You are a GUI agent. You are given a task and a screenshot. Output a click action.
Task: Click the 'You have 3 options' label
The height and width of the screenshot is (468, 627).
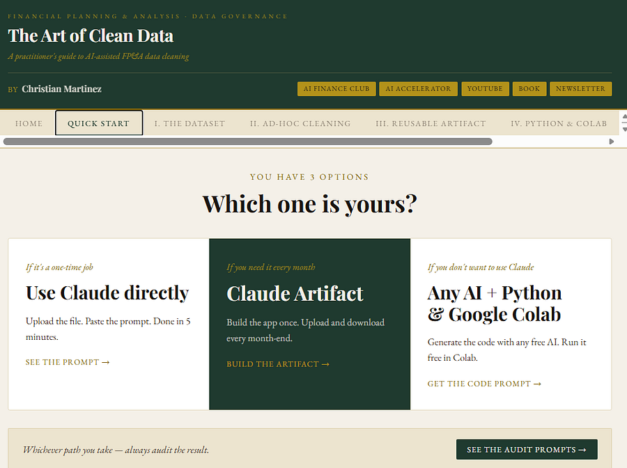[309, 177]
